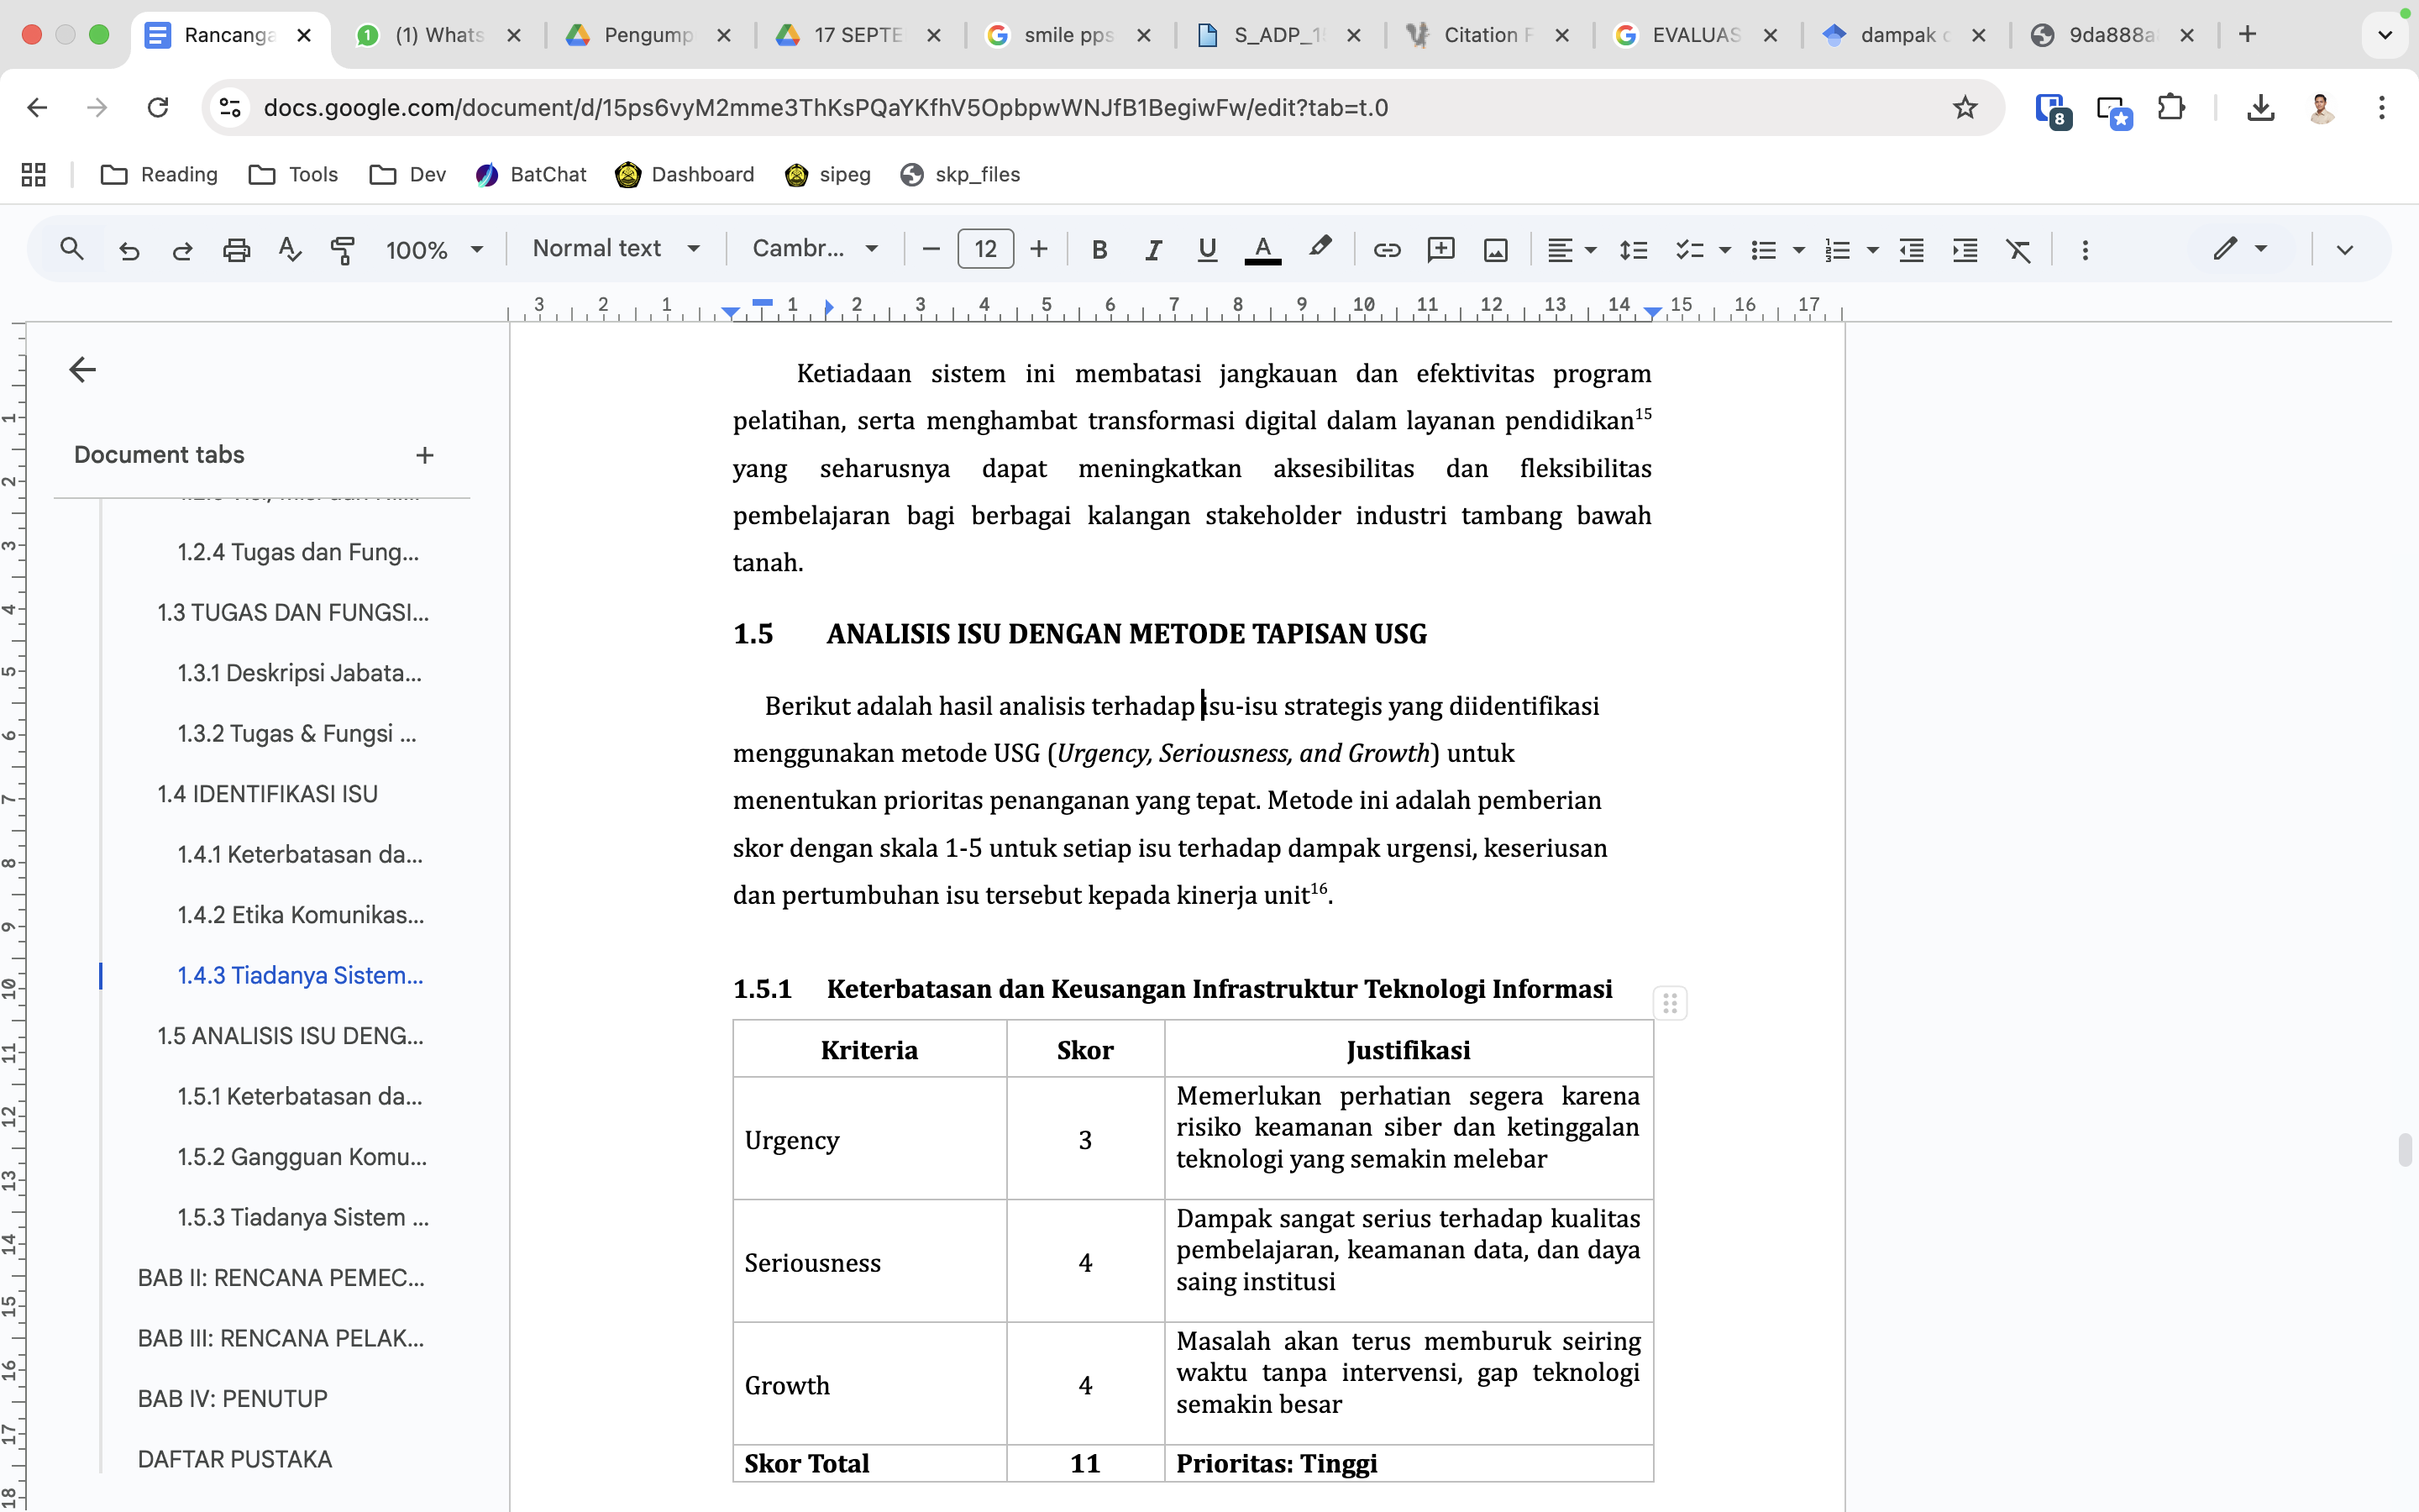Click the font size input field
Image resolution: width=2419 pixels, height=1512 pixels.
pos(984,249)
